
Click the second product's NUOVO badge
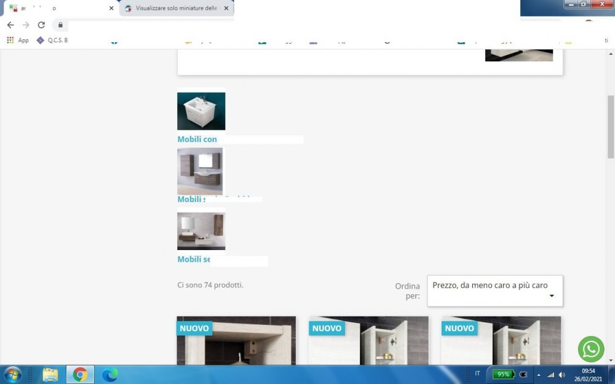327,328
